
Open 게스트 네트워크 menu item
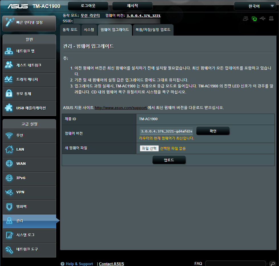coord(29,65)
